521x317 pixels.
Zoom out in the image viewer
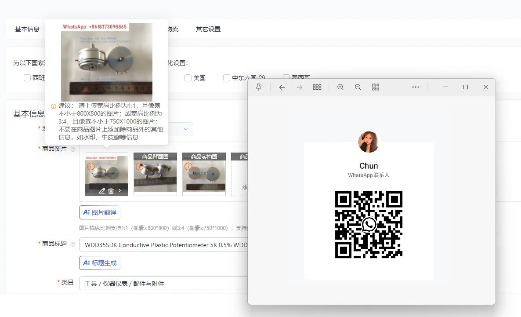click(x=358, y=87)
